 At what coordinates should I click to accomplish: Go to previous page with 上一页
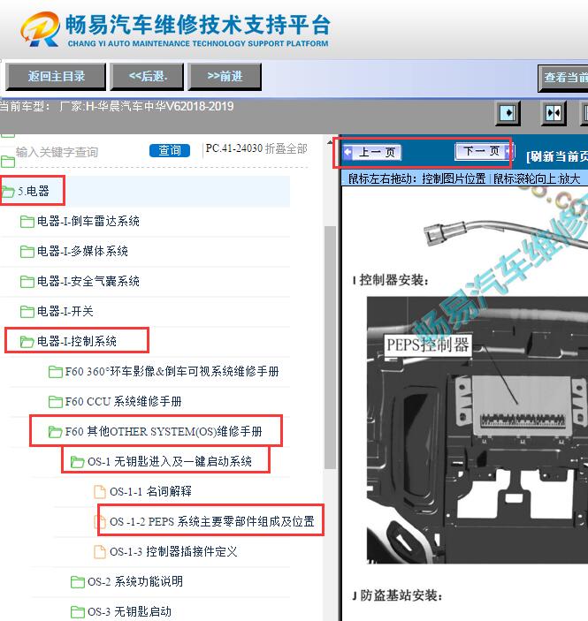pyautogui.click(x=372, y=153)
